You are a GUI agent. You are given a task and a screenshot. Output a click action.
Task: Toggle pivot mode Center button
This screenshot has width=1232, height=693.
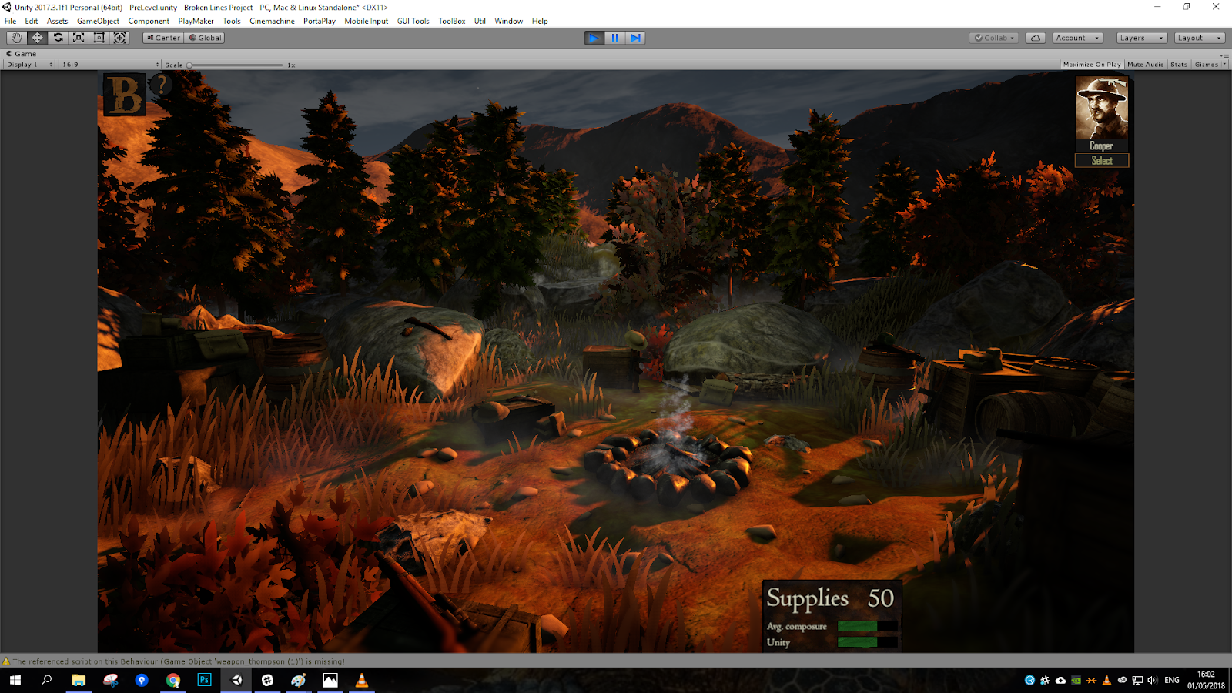(x=163, y=38)
